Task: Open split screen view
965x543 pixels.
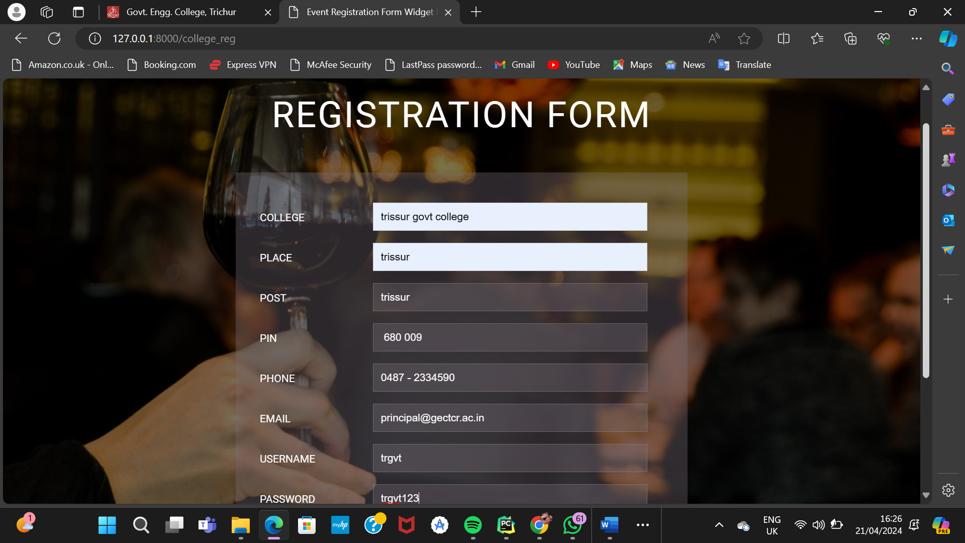Action: (784, 38)
